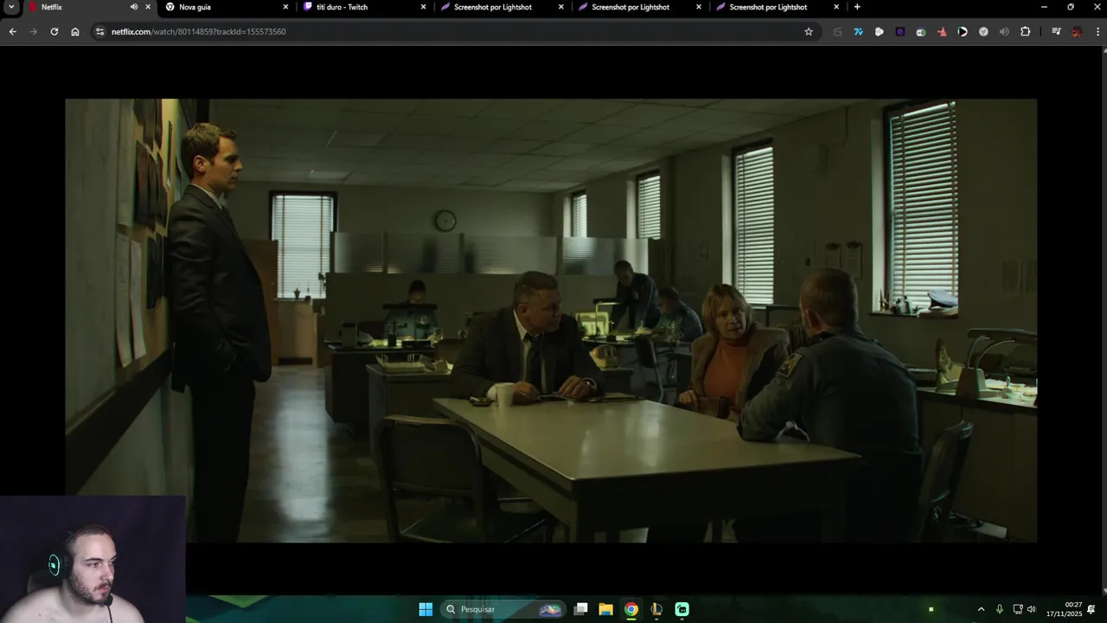
Task: Bookmark this page with the star
Action: (809, 31)
